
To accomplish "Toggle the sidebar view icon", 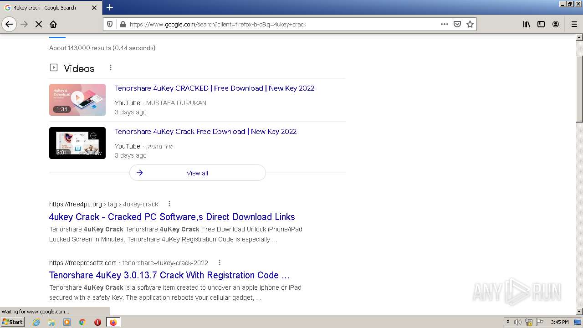I will pos(541,24).
